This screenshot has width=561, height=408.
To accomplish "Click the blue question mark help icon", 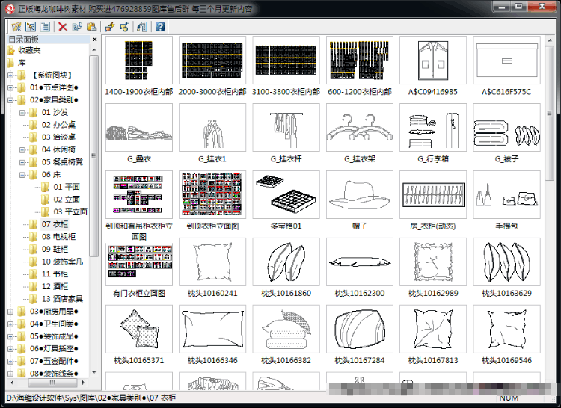I will point(160,26).
